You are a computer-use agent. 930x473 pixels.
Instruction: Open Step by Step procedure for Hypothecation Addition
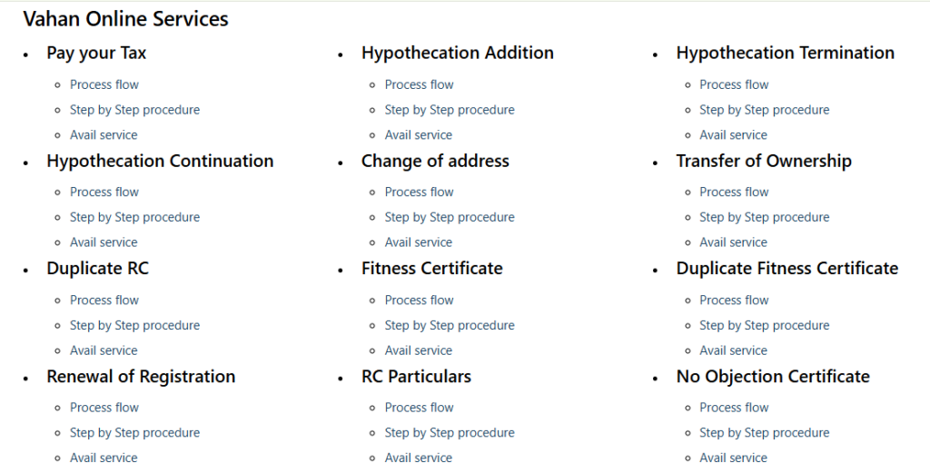pyautogui.click(x=450, y=110)
